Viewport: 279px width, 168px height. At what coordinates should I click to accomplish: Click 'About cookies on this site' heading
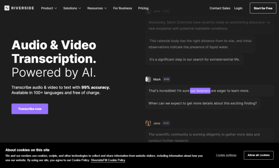pos(27,150)
